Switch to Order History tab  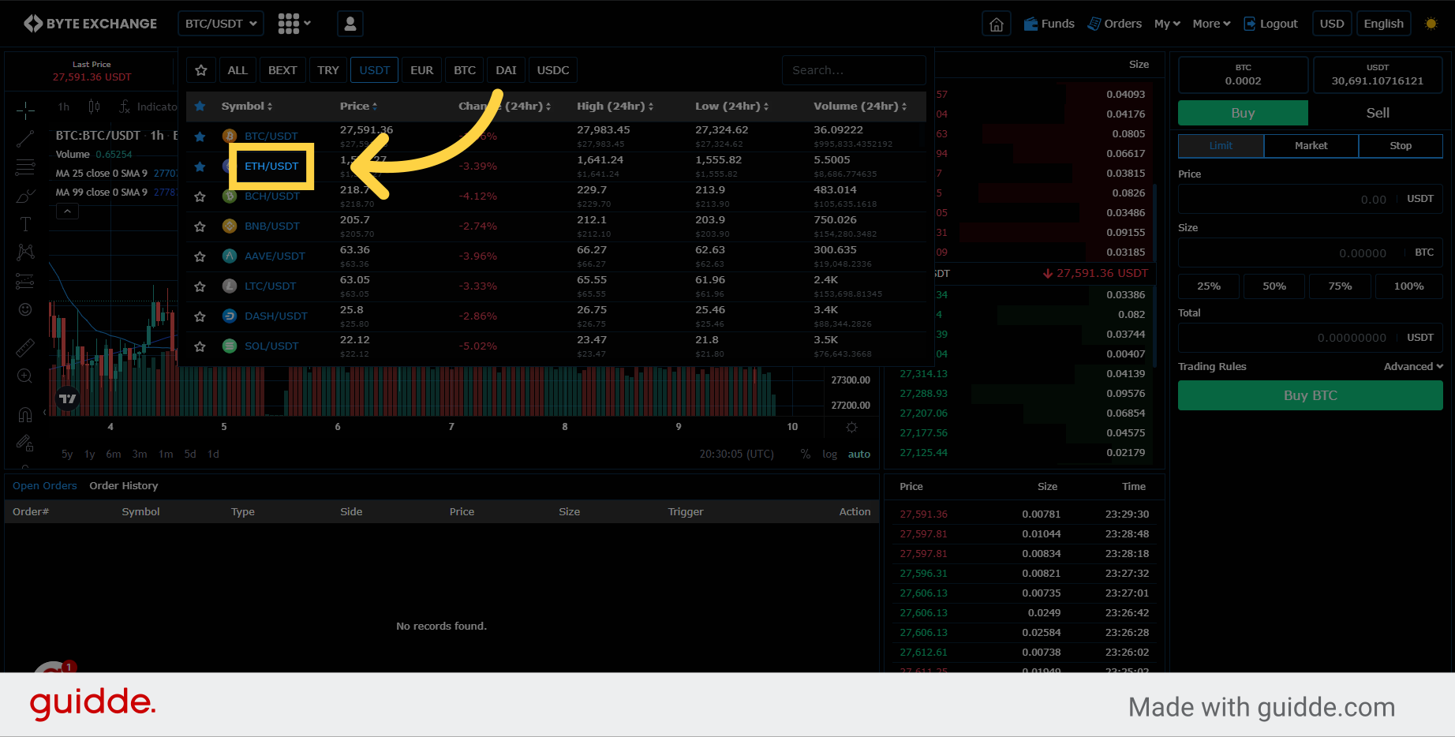[124, 486]
